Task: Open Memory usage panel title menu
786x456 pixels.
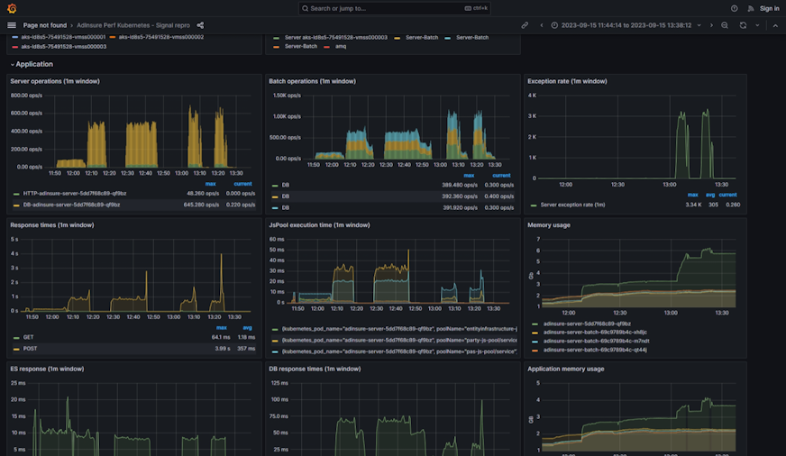Action: tap(548, 225)
